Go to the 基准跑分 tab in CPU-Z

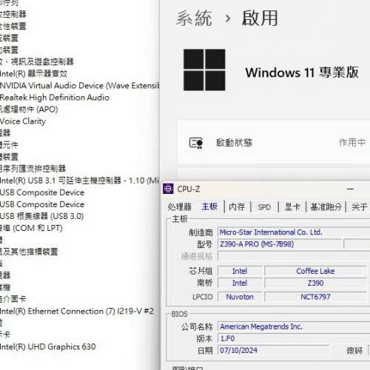(x=326, y=206)
